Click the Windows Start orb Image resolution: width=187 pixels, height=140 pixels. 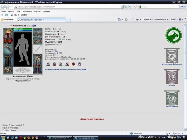click(3, 138)
